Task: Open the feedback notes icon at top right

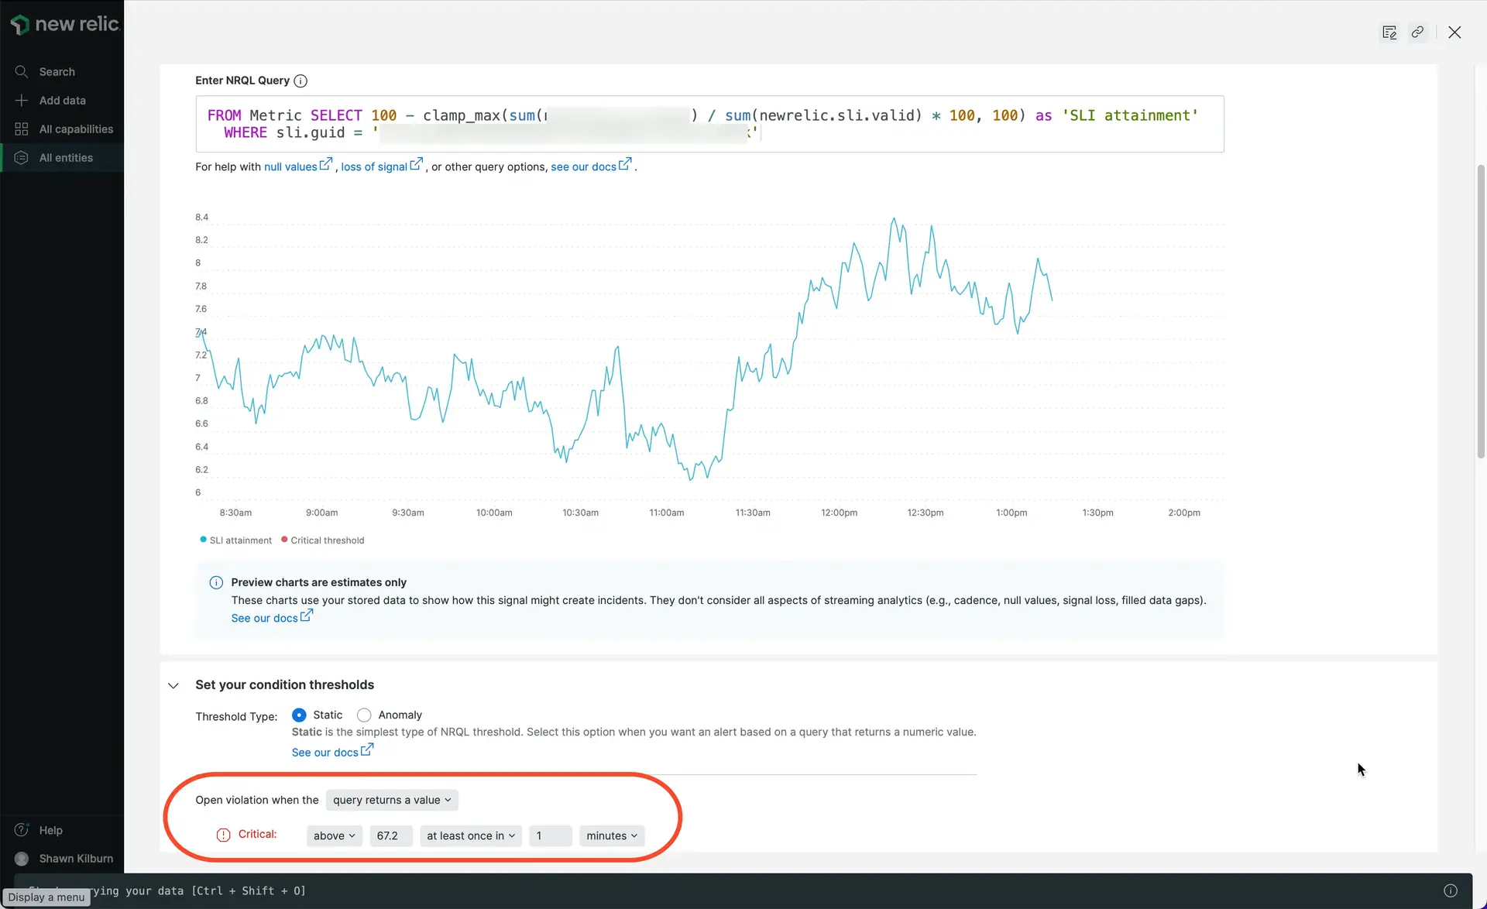Action: (x=1389, y=33)
